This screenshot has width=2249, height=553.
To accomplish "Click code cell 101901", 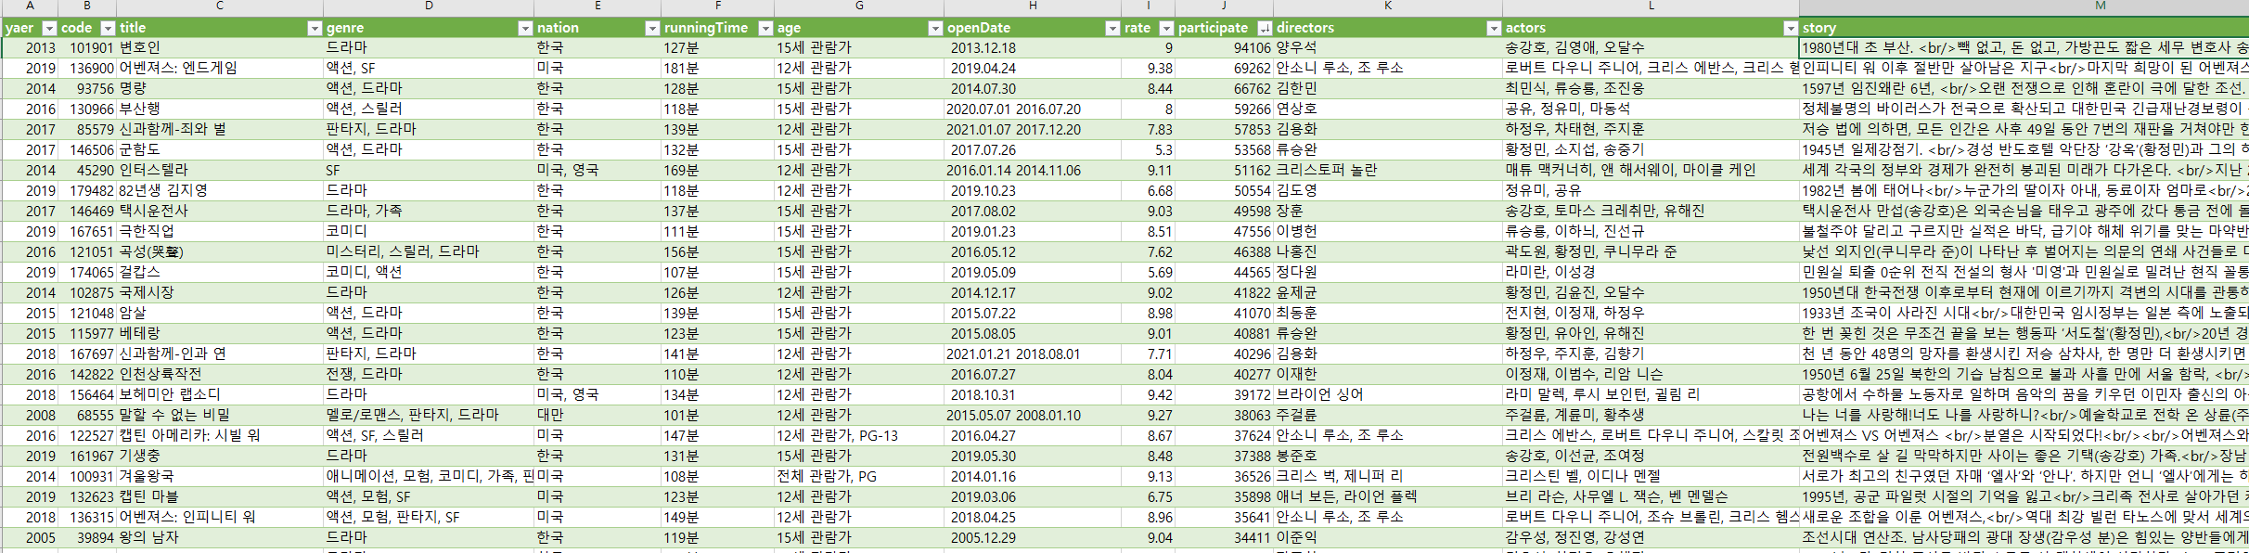I will (87, 47).
